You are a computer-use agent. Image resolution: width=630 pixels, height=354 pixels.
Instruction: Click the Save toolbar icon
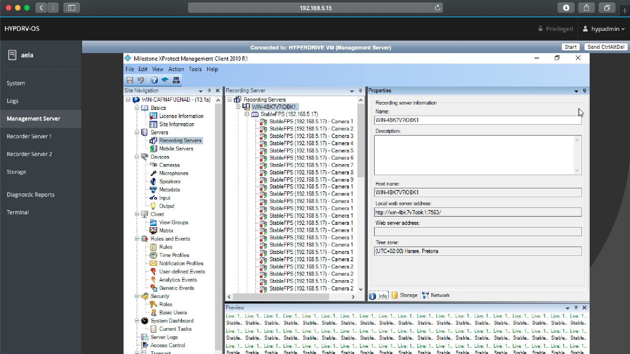click(130, 80)
